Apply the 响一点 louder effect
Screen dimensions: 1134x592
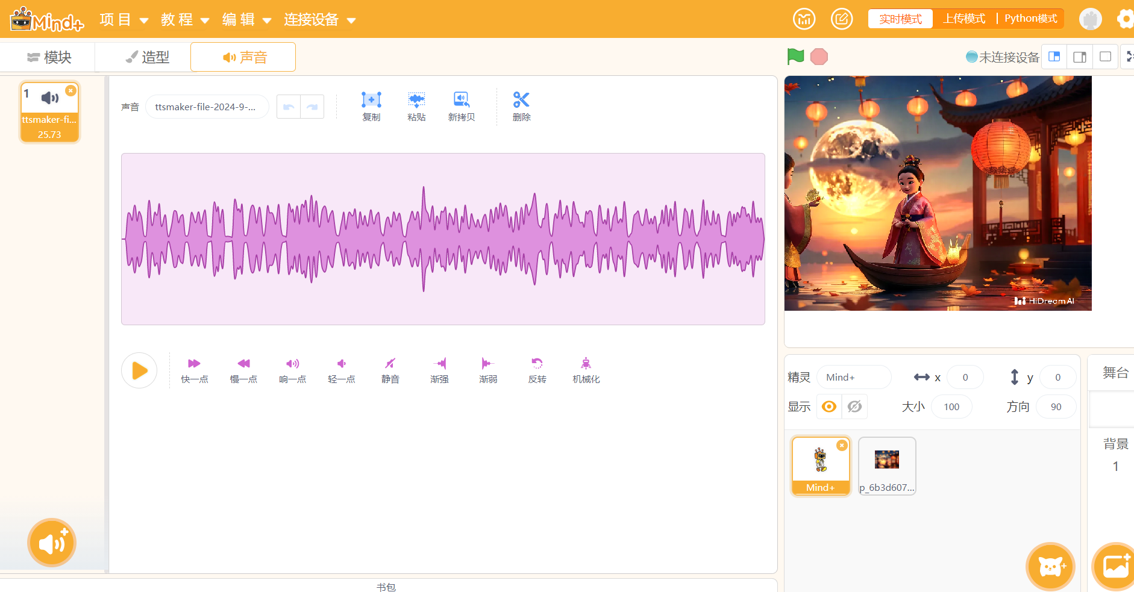point(293,370)
